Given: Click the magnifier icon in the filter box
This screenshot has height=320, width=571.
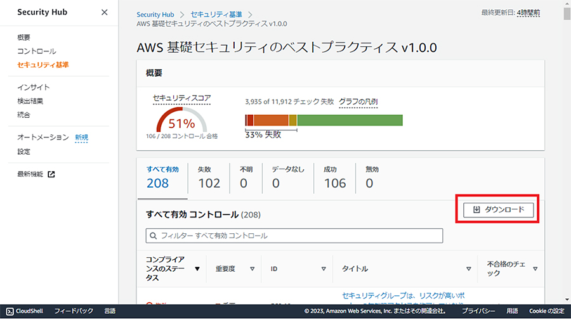Looking at the screenshot, I should (x=154, y=236).
